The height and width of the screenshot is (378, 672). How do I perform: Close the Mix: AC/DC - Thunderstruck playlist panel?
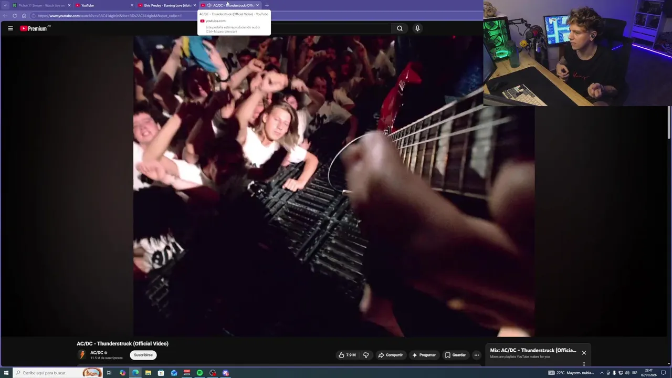click(x=584, y=353)
